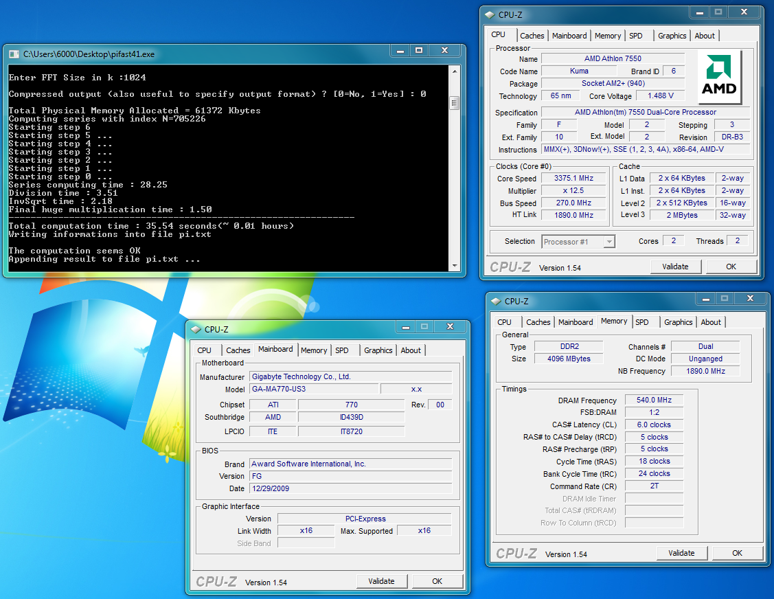Click the console scrollbar up arrow
The height and width of the screenshot is (599, 774).
(455, 71)
